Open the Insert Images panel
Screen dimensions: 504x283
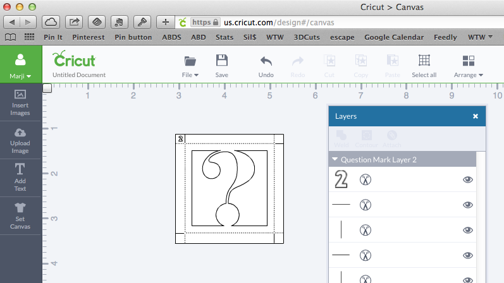[x=20, y=102]
